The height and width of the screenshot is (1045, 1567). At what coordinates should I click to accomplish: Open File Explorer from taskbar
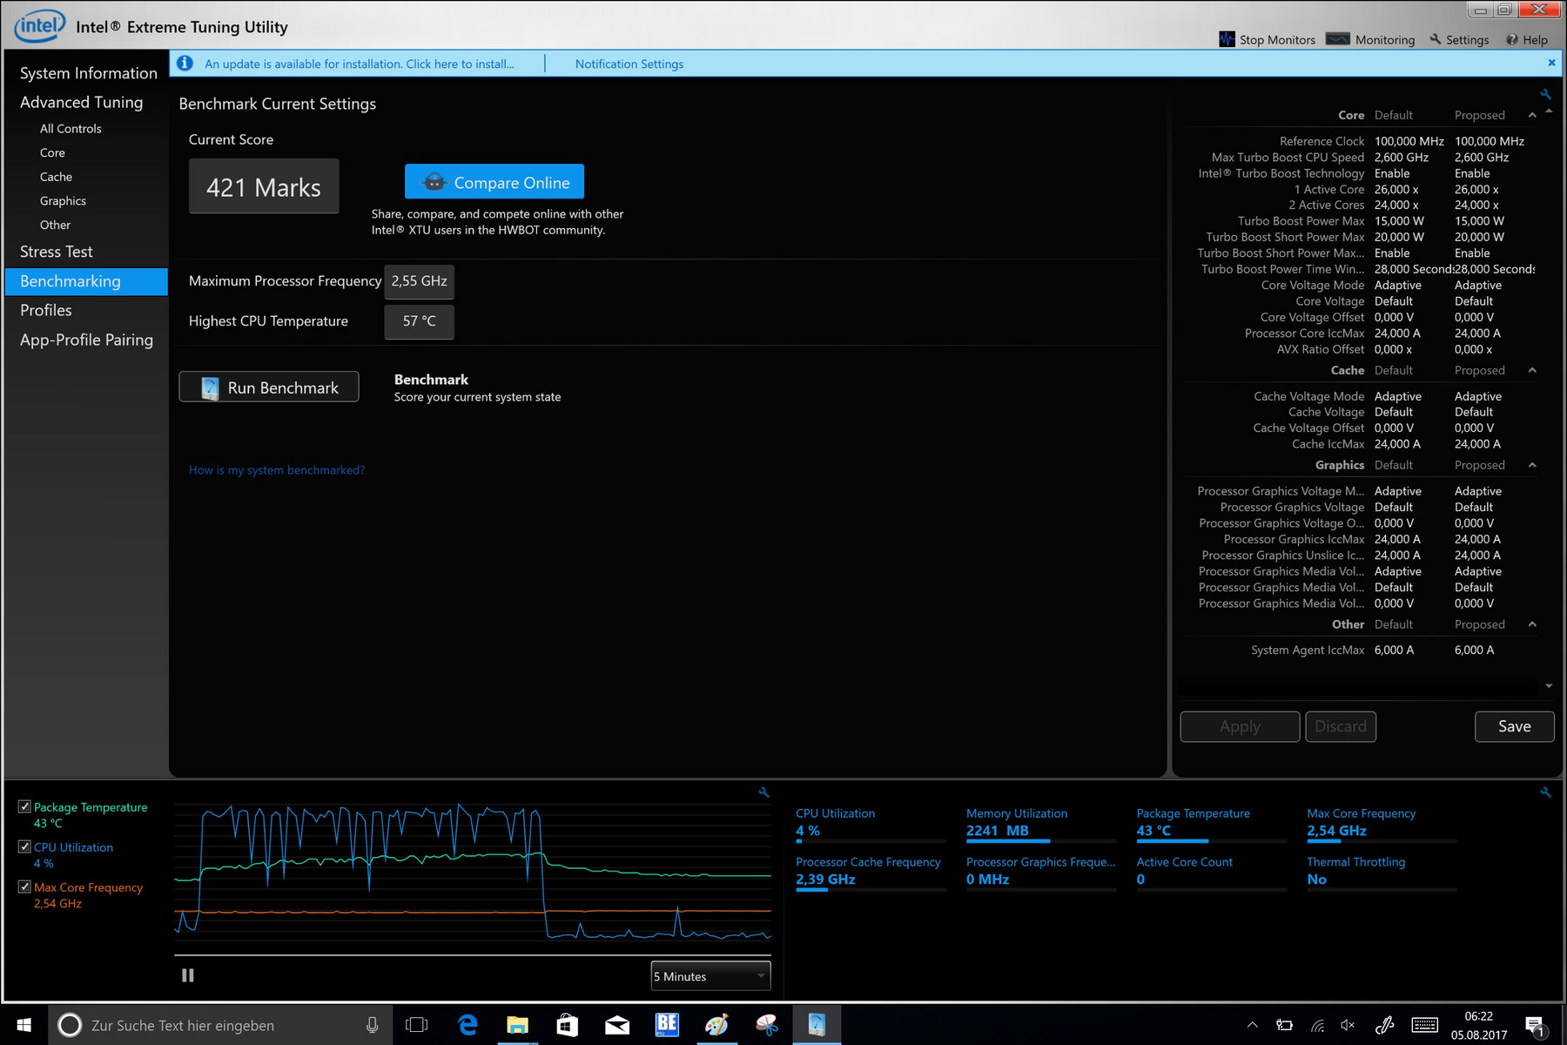517,1025
